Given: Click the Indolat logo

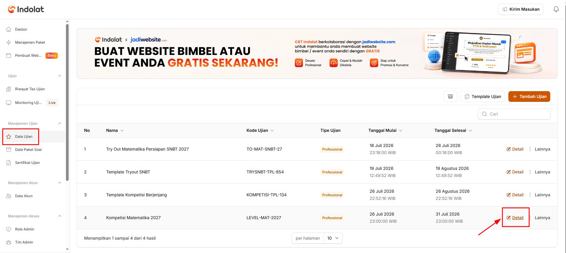Looking at the screenshot, I should click(x=26, y=9).
